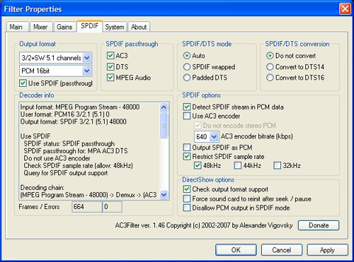Click 'SPDIF status: SPDIF passthrough' line
This screenshot has width=354, height=262.
[69, 143]
